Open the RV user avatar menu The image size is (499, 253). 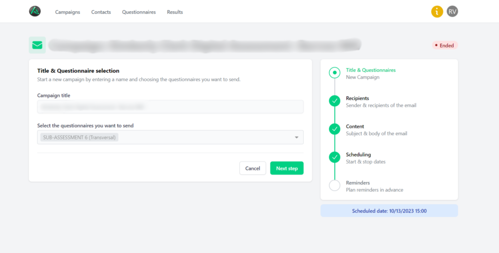[x=452, y=12]
